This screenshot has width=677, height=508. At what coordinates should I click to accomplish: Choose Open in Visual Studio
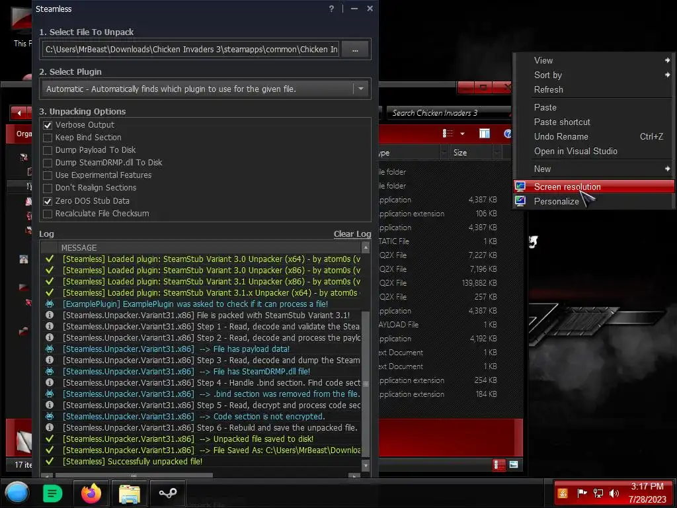point(594,151)
